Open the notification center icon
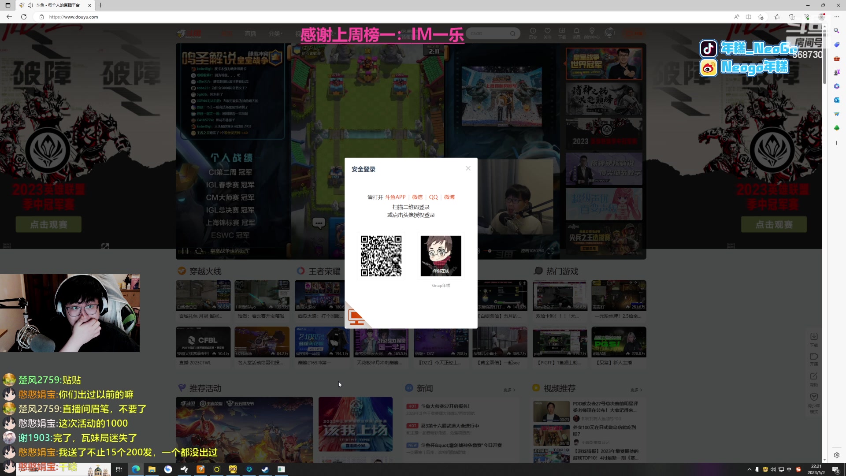 click(x=835, y=469)
